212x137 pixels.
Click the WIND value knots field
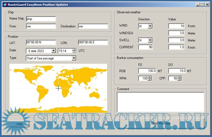point(176,26)
